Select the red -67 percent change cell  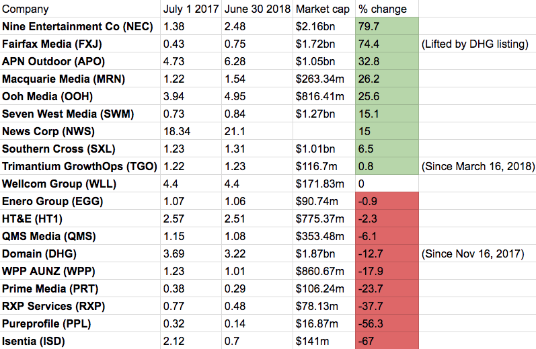[x=385, y=341]
